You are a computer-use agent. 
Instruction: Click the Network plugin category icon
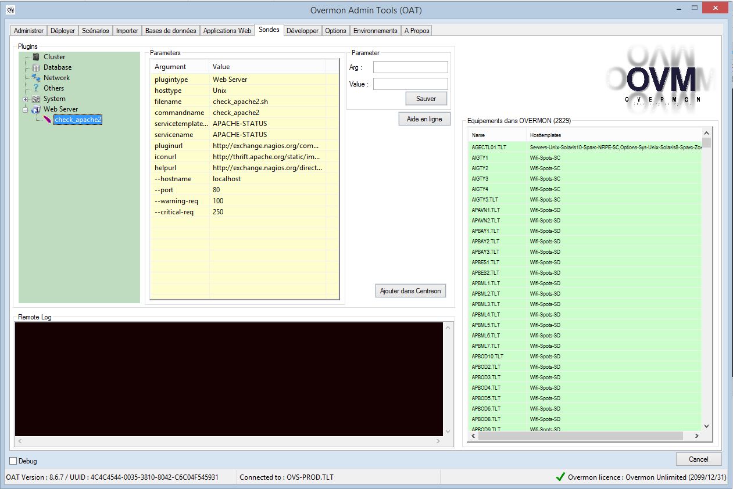click(x=36, y=78)
